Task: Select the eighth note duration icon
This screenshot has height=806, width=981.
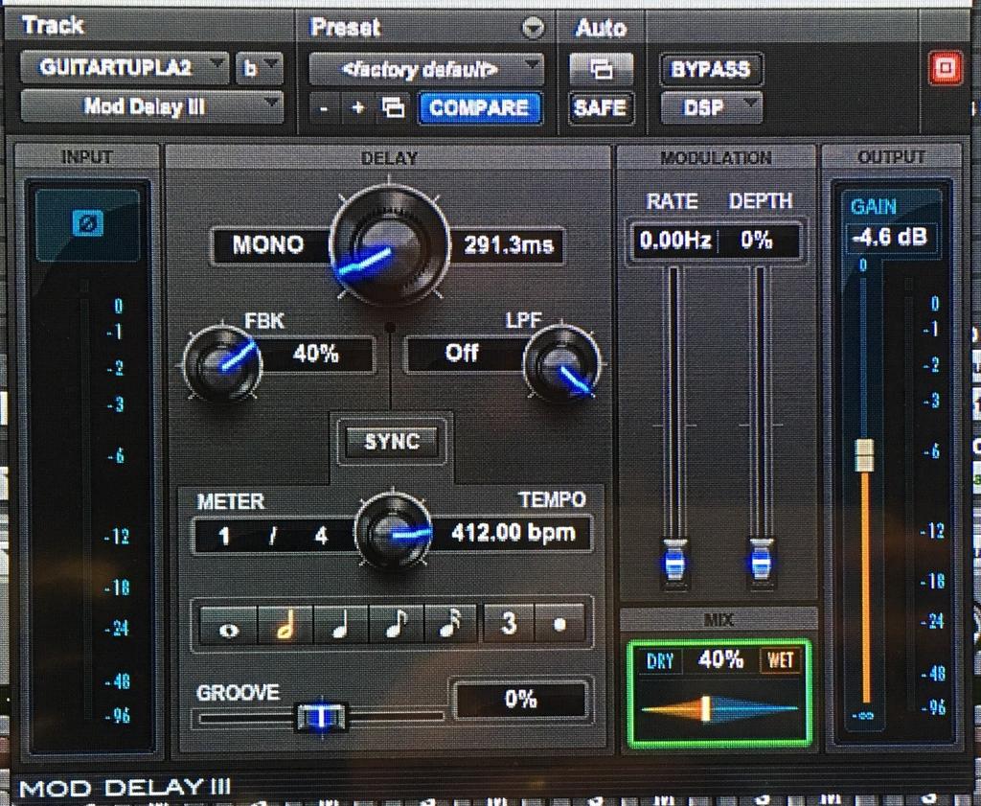Action: [x=396, y=625]
